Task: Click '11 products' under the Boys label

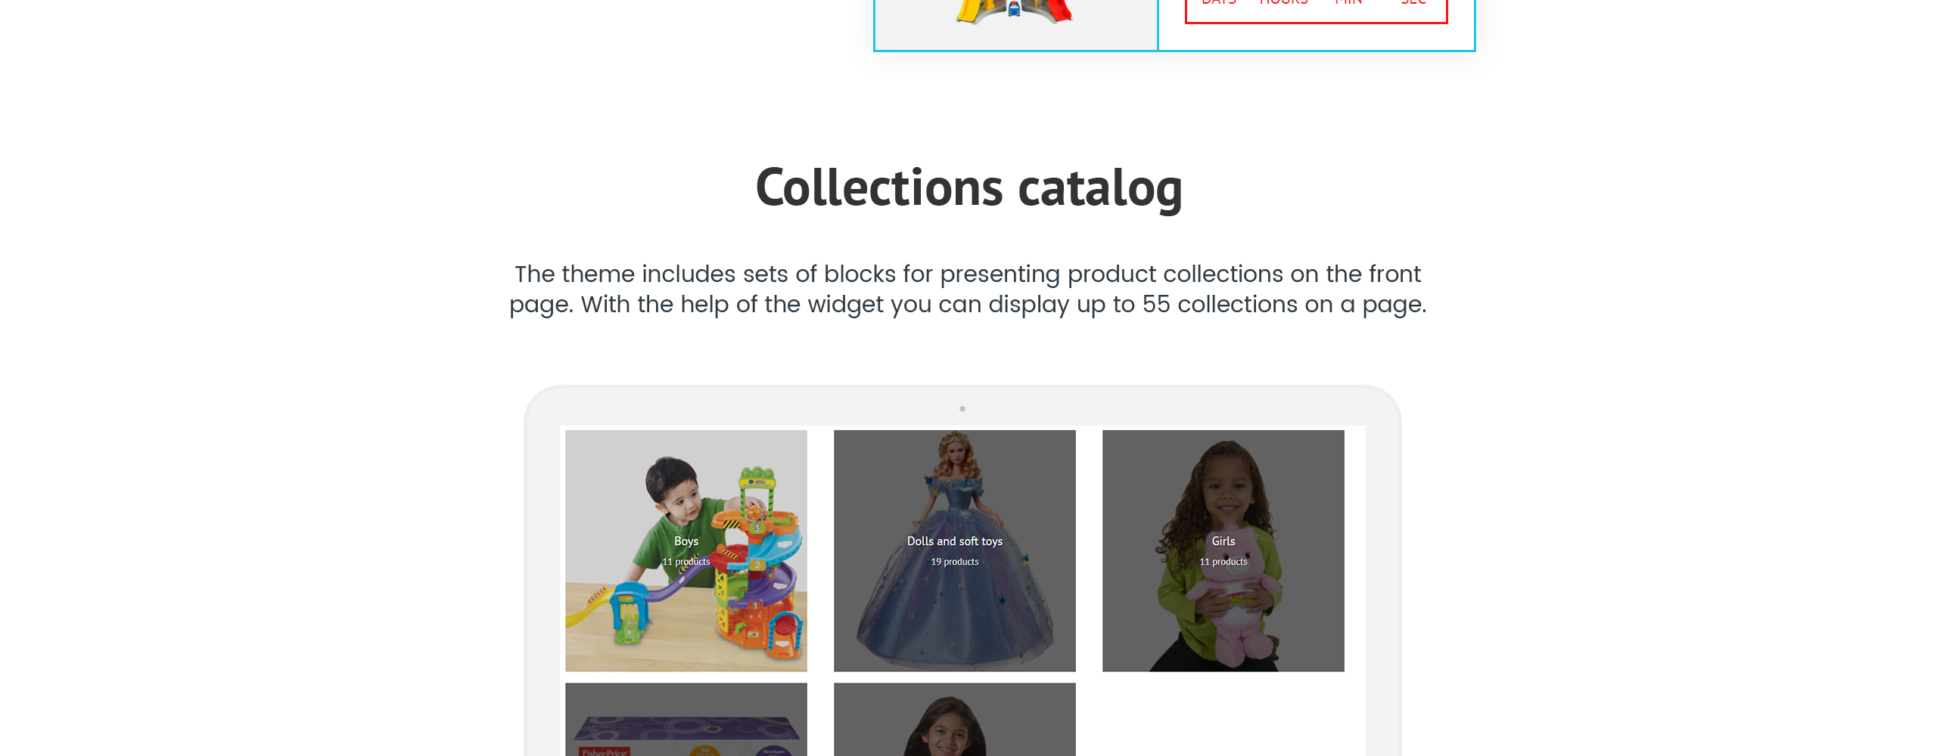Action: click(x=686, y=562)
